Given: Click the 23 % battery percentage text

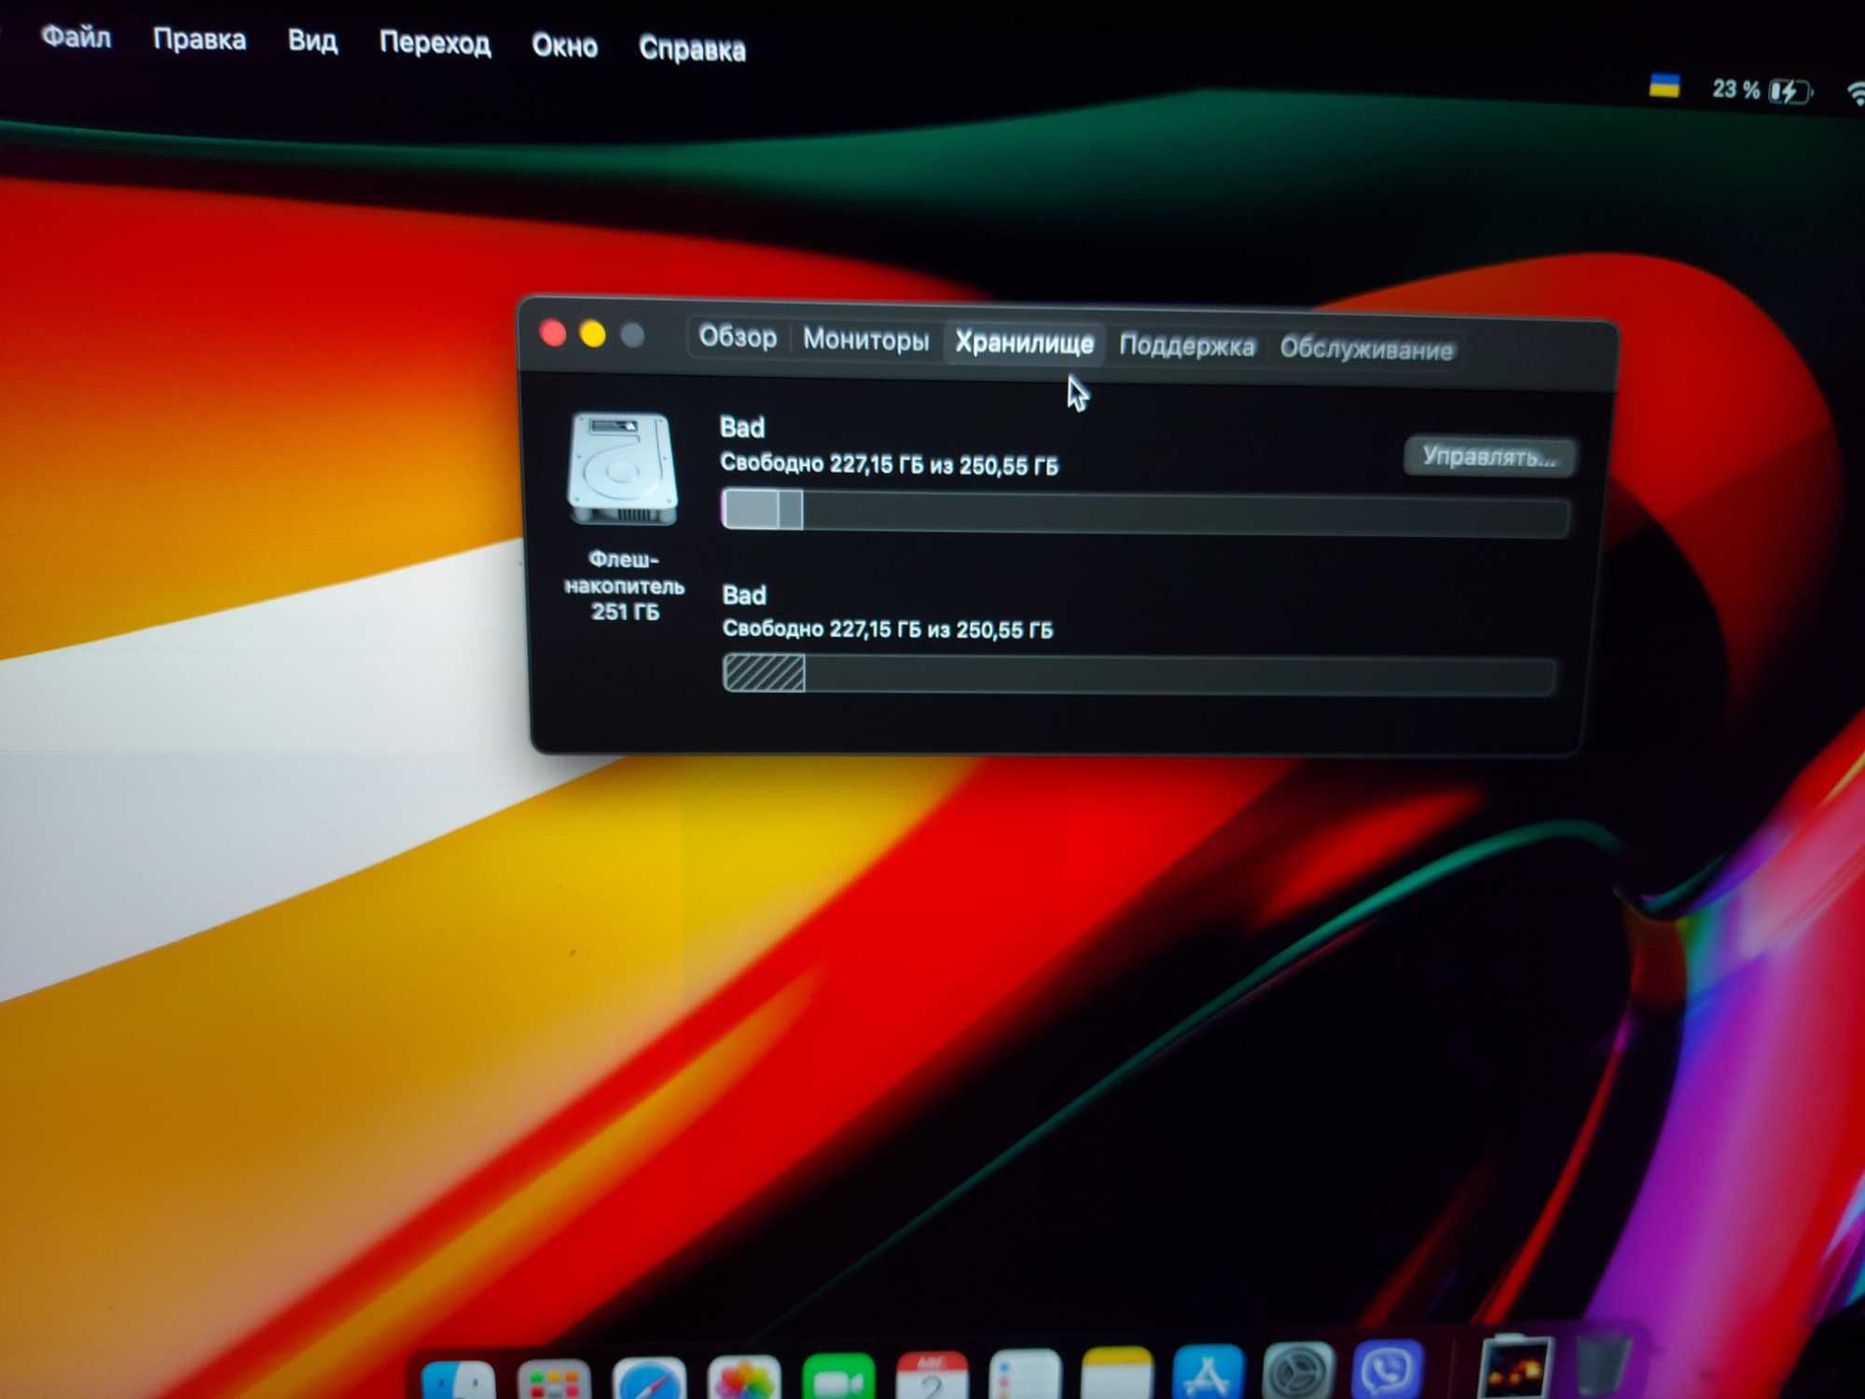Looking at the screenshot, I should pos(1735,90).
